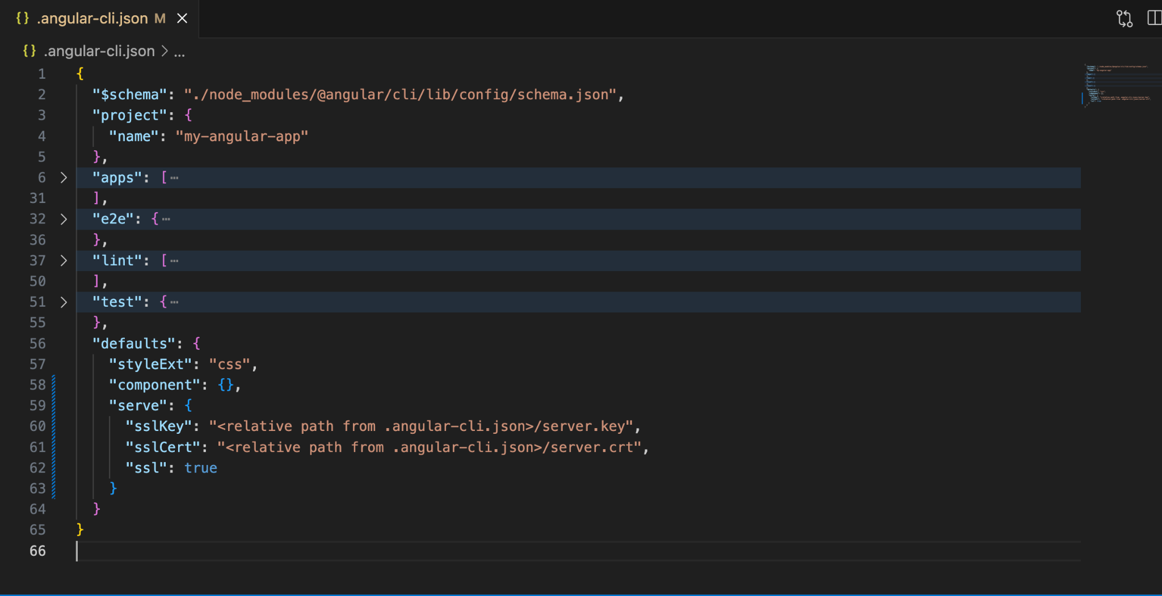Click the folded ellipsis after "apps"

(x=174, y=178)
